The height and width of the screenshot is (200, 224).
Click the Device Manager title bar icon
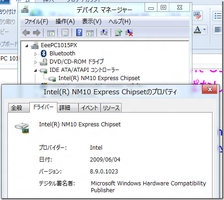pos(25,9)
